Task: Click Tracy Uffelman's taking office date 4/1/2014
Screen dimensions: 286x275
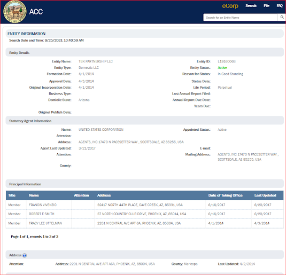Action: point(216,223)
